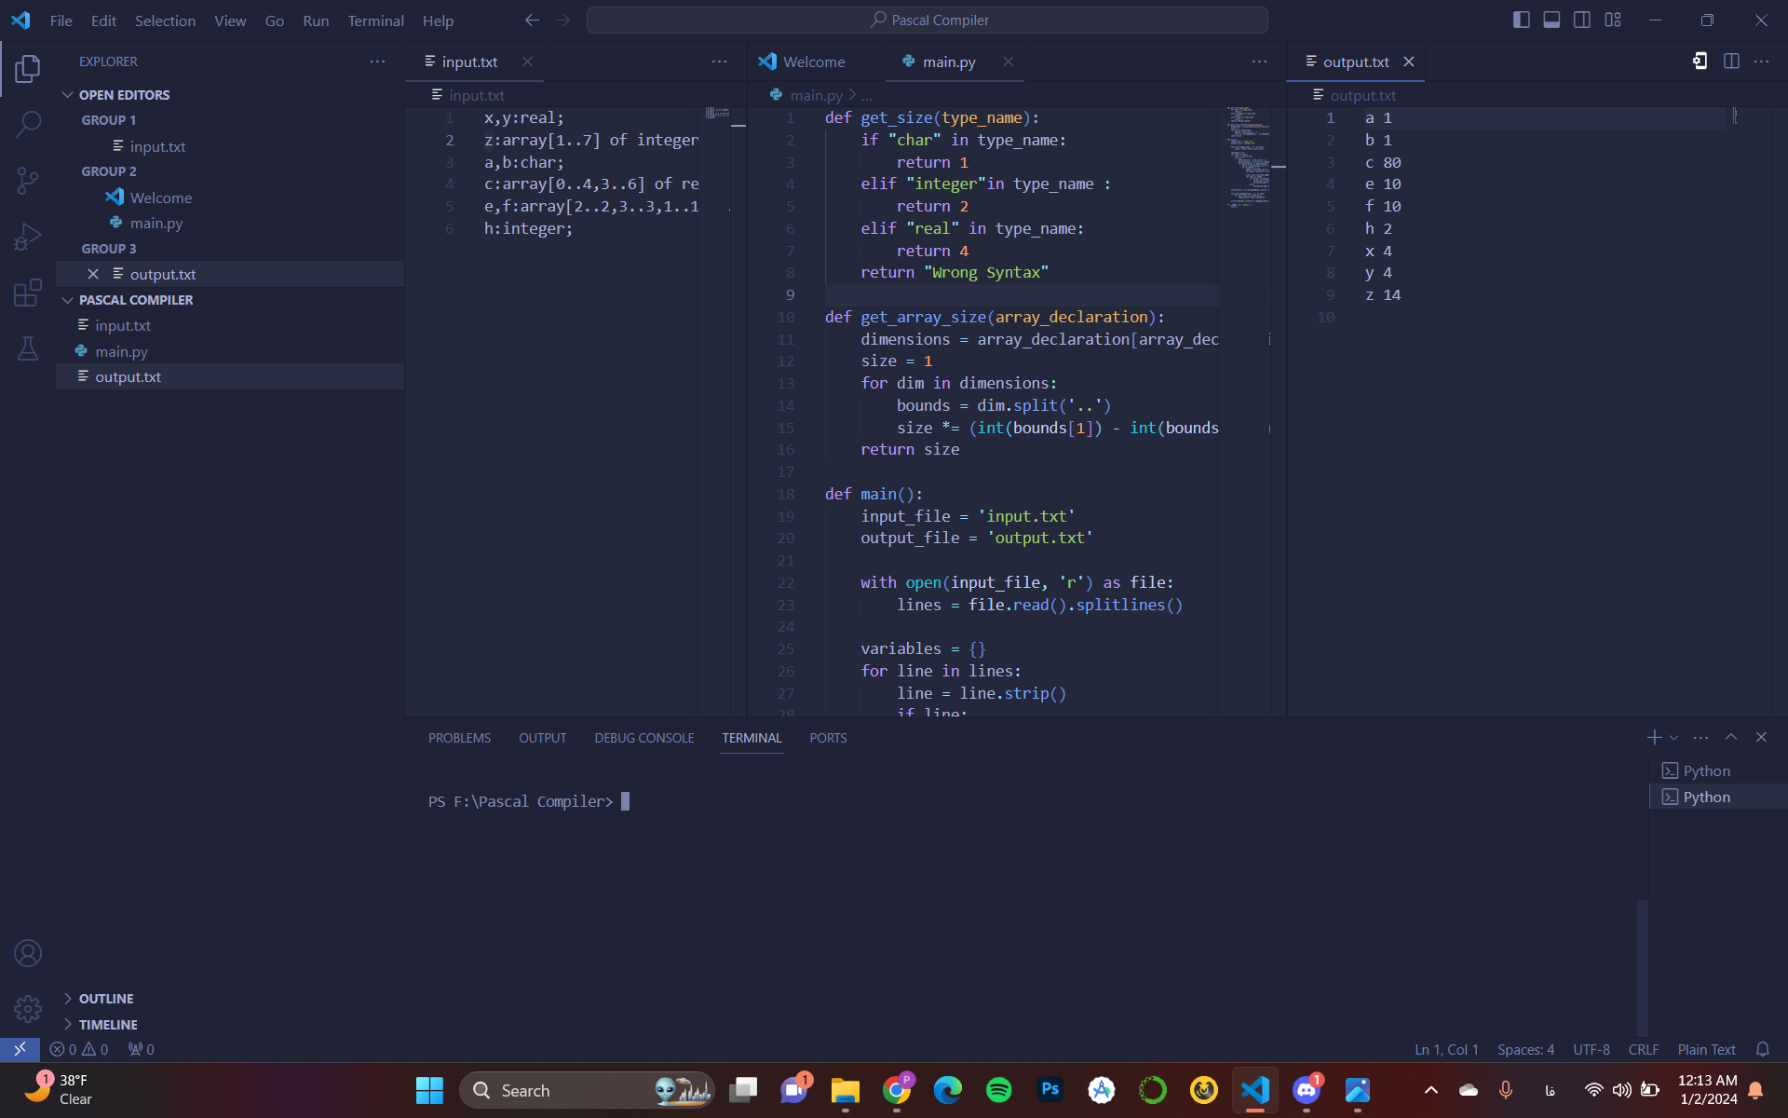
Task: Open Run and Debug view
Action: pyautogui.click(x=28, y=237)
